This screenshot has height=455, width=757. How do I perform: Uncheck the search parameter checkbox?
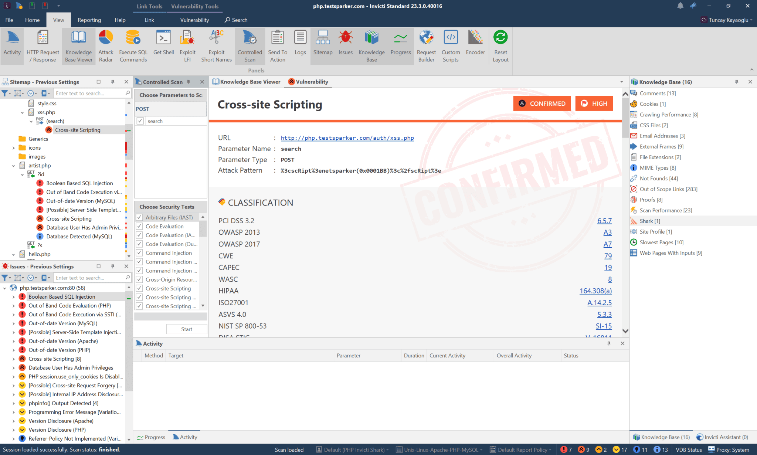140,121
